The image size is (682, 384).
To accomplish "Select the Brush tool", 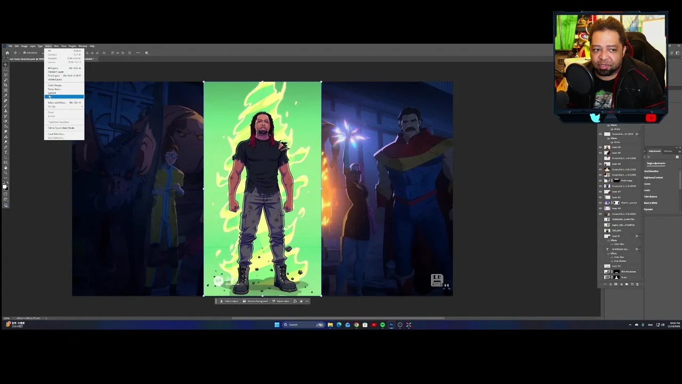I will pyautogui.click(x=5, y=105).
